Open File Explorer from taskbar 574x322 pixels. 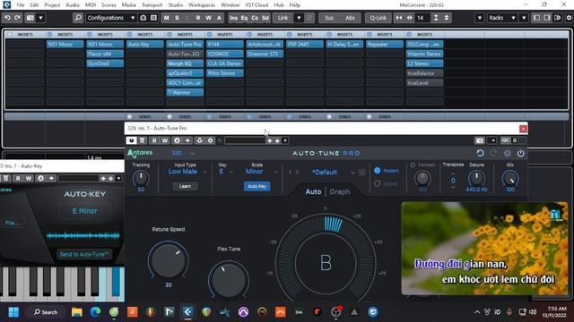(x=77, y=312)
